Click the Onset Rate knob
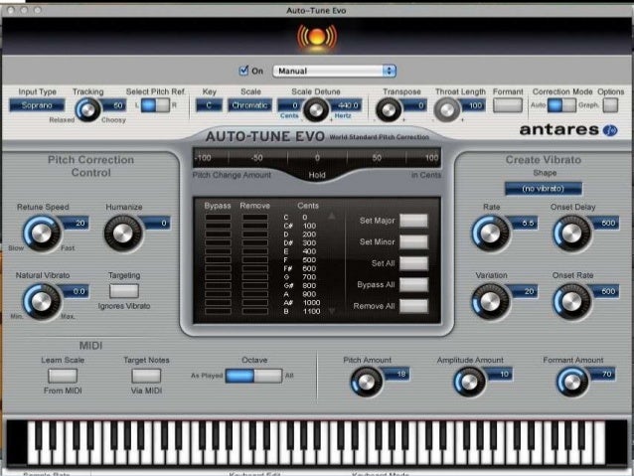The width and height of the screenshot is (634, 476). click(571, 302)
